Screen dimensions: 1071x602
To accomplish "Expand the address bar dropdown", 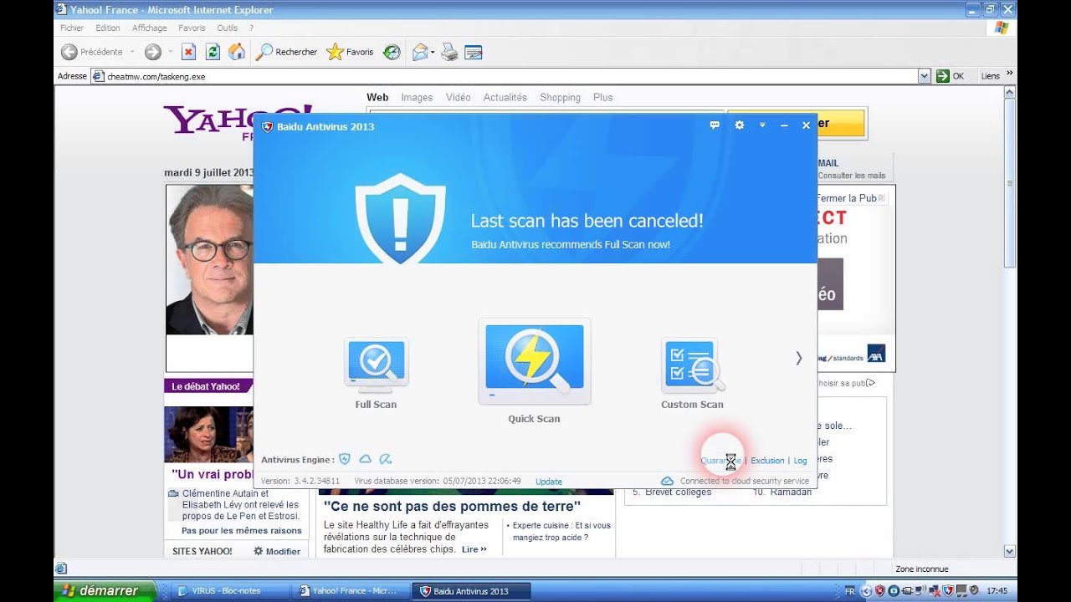I will pos(924,76).
